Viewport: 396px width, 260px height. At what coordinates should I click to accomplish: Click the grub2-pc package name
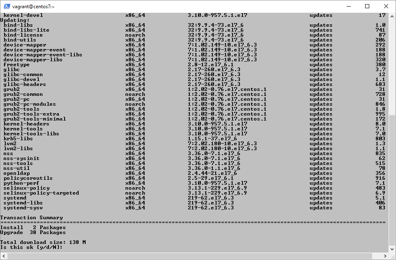(16, 99)
